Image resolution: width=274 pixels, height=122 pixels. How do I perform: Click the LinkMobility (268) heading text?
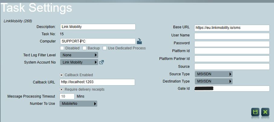pyautogui.click(x=18, y=21)
